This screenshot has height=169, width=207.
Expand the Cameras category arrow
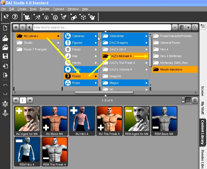point(96,36)
